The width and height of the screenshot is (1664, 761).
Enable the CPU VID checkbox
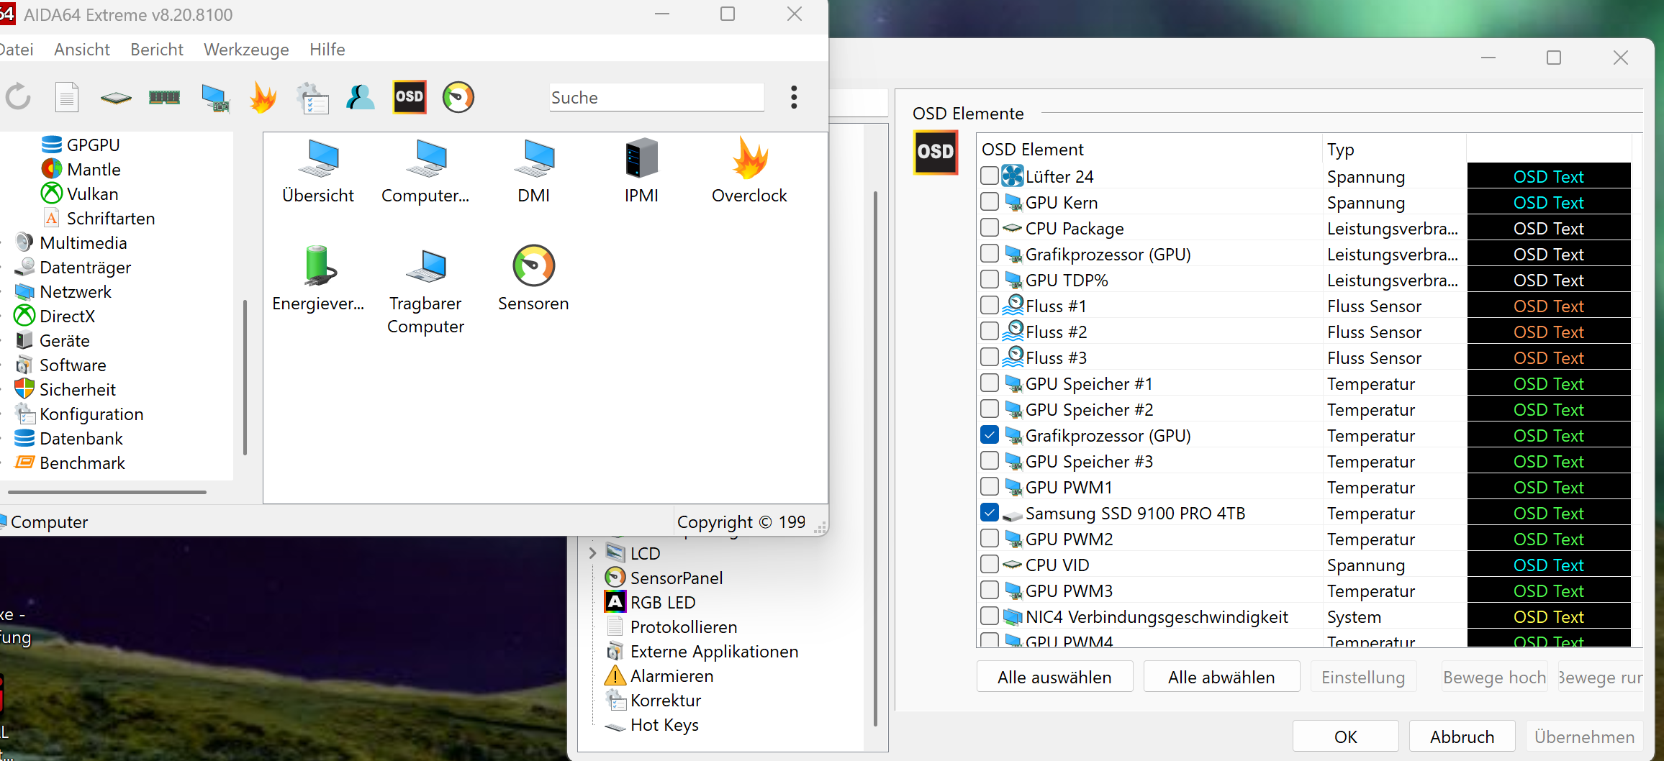pyautogui.click(x=990, y=564)
